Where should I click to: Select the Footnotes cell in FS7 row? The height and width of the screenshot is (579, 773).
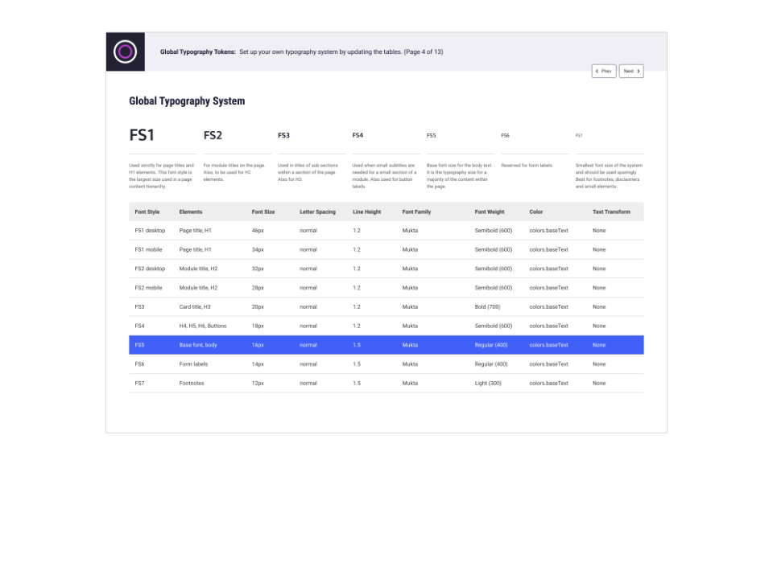coord(192,383)
